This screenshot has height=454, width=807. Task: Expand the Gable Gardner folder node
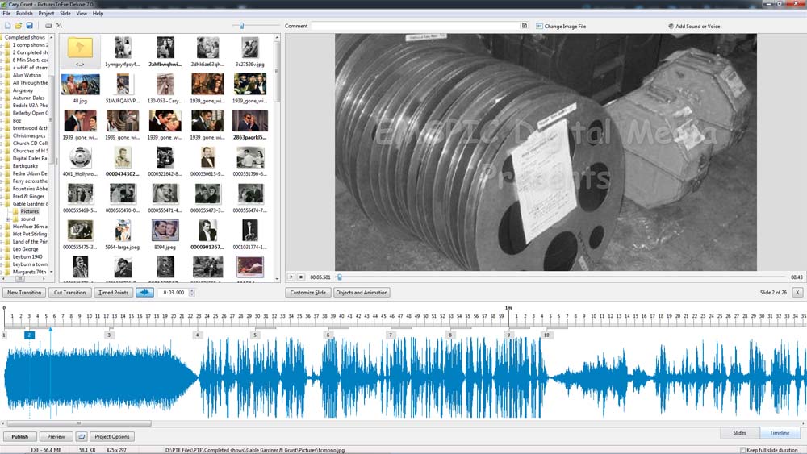click(2, 204)
